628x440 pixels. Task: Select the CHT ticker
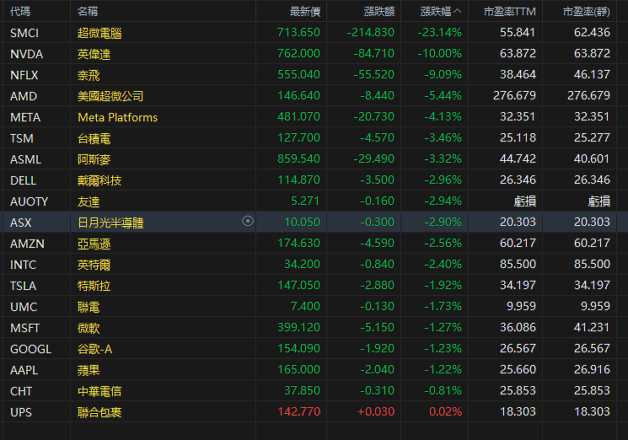(x=21, y=391)
